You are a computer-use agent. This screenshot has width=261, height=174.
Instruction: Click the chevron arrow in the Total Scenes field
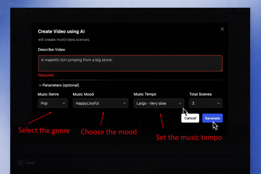click(218, 103)
